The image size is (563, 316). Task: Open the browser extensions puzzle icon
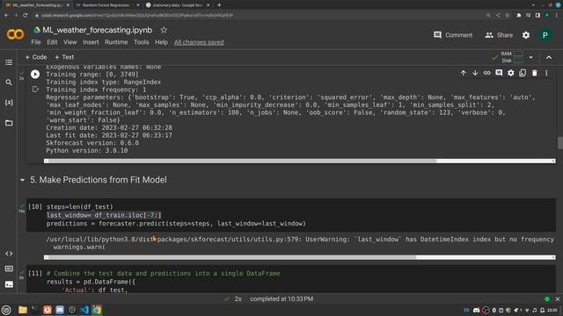pyautogui.click(x=518, y=16)
